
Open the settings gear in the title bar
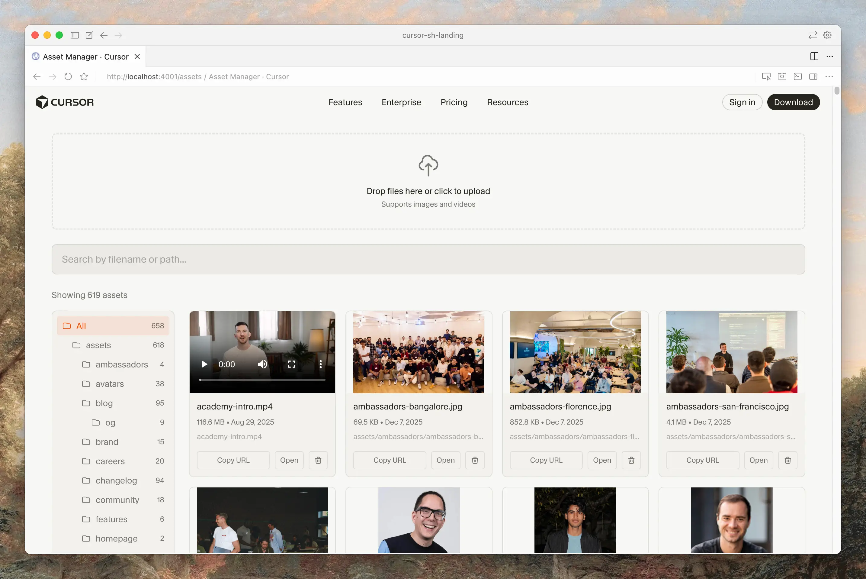click(x=827, y=35)
